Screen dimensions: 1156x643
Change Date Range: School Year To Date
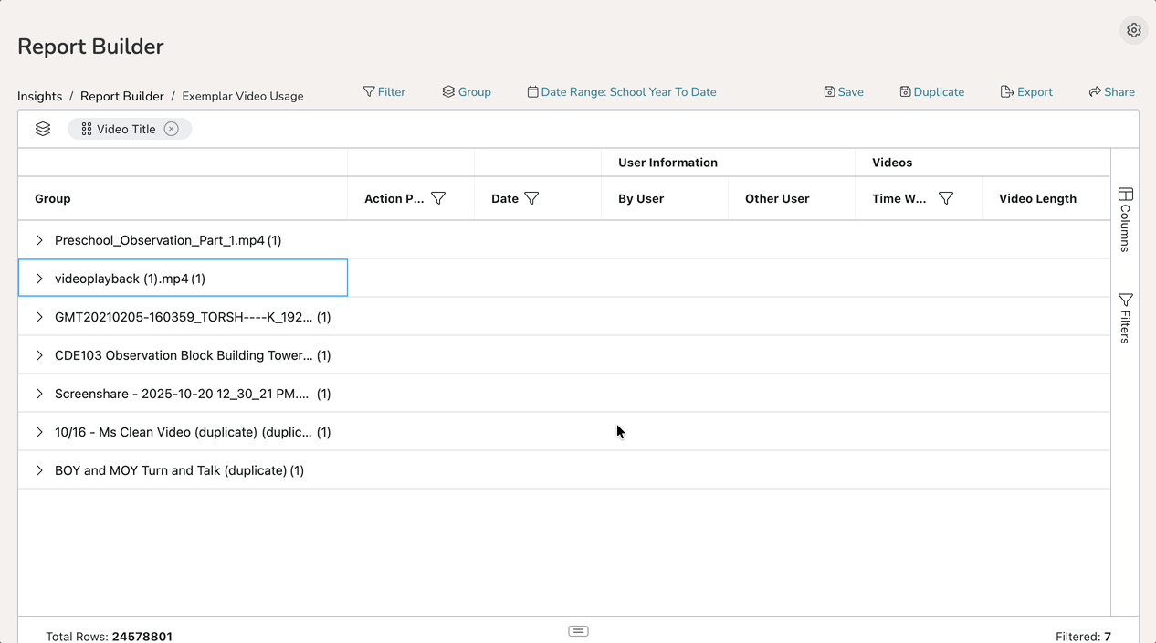pos(621,92)
